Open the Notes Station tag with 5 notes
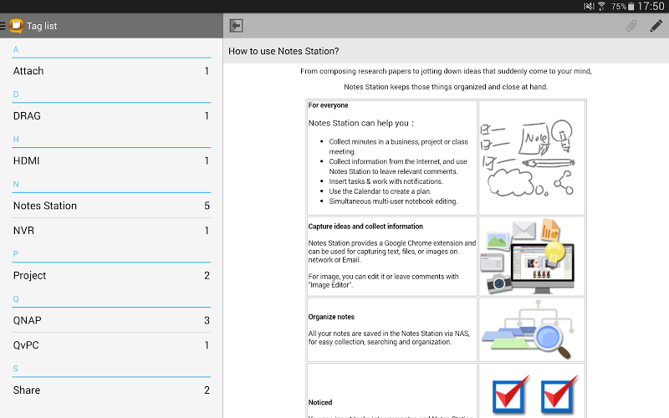Image resolution: width=669 pixels, height=418 pixels. click(x=111, y=206)
